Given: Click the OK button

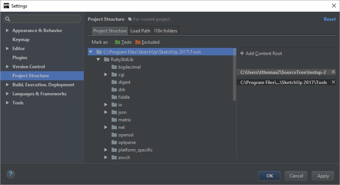Looking at the screenshot, I should 269,176.
